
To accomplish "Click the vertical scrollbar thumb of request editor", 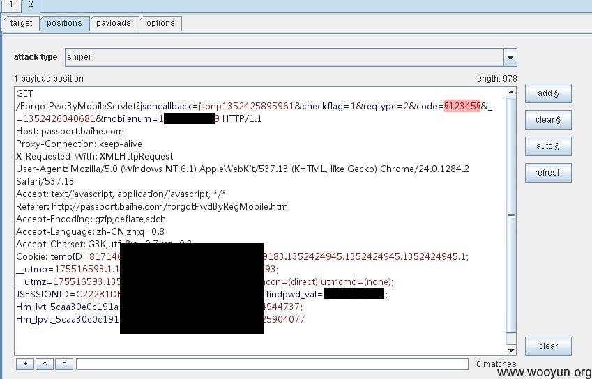I will tap(511, 215).
